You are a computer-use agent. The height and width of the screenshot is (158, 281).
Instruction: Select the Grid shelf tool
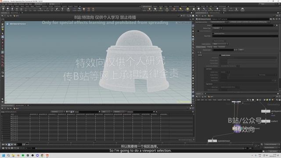[x=21, y=9]
